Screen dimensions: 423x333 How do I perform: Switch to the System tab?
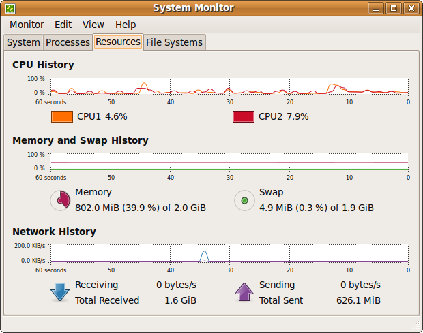point(23,42)
